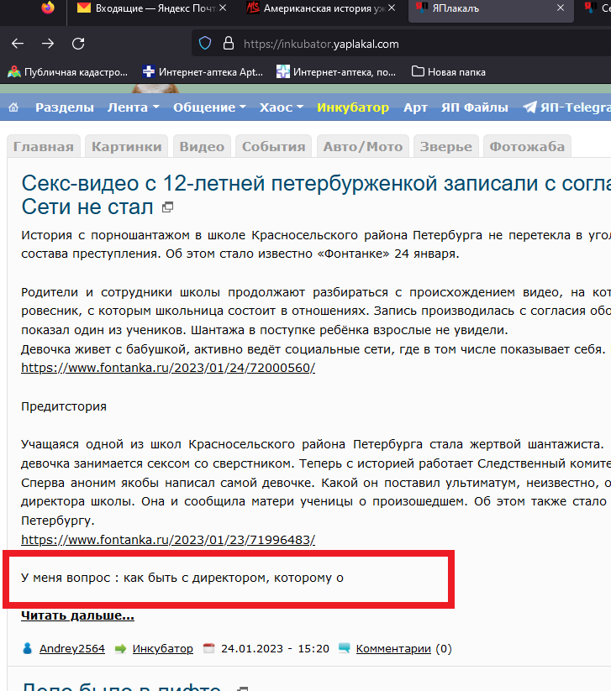Go forward with the browser forward arrow
611x691 pixels.
48,43
